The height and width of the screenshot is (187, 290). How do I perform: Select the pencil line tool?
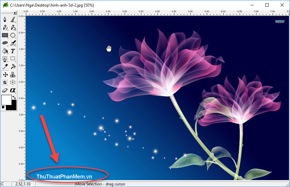pyautogui.click(x=5, y=28)
